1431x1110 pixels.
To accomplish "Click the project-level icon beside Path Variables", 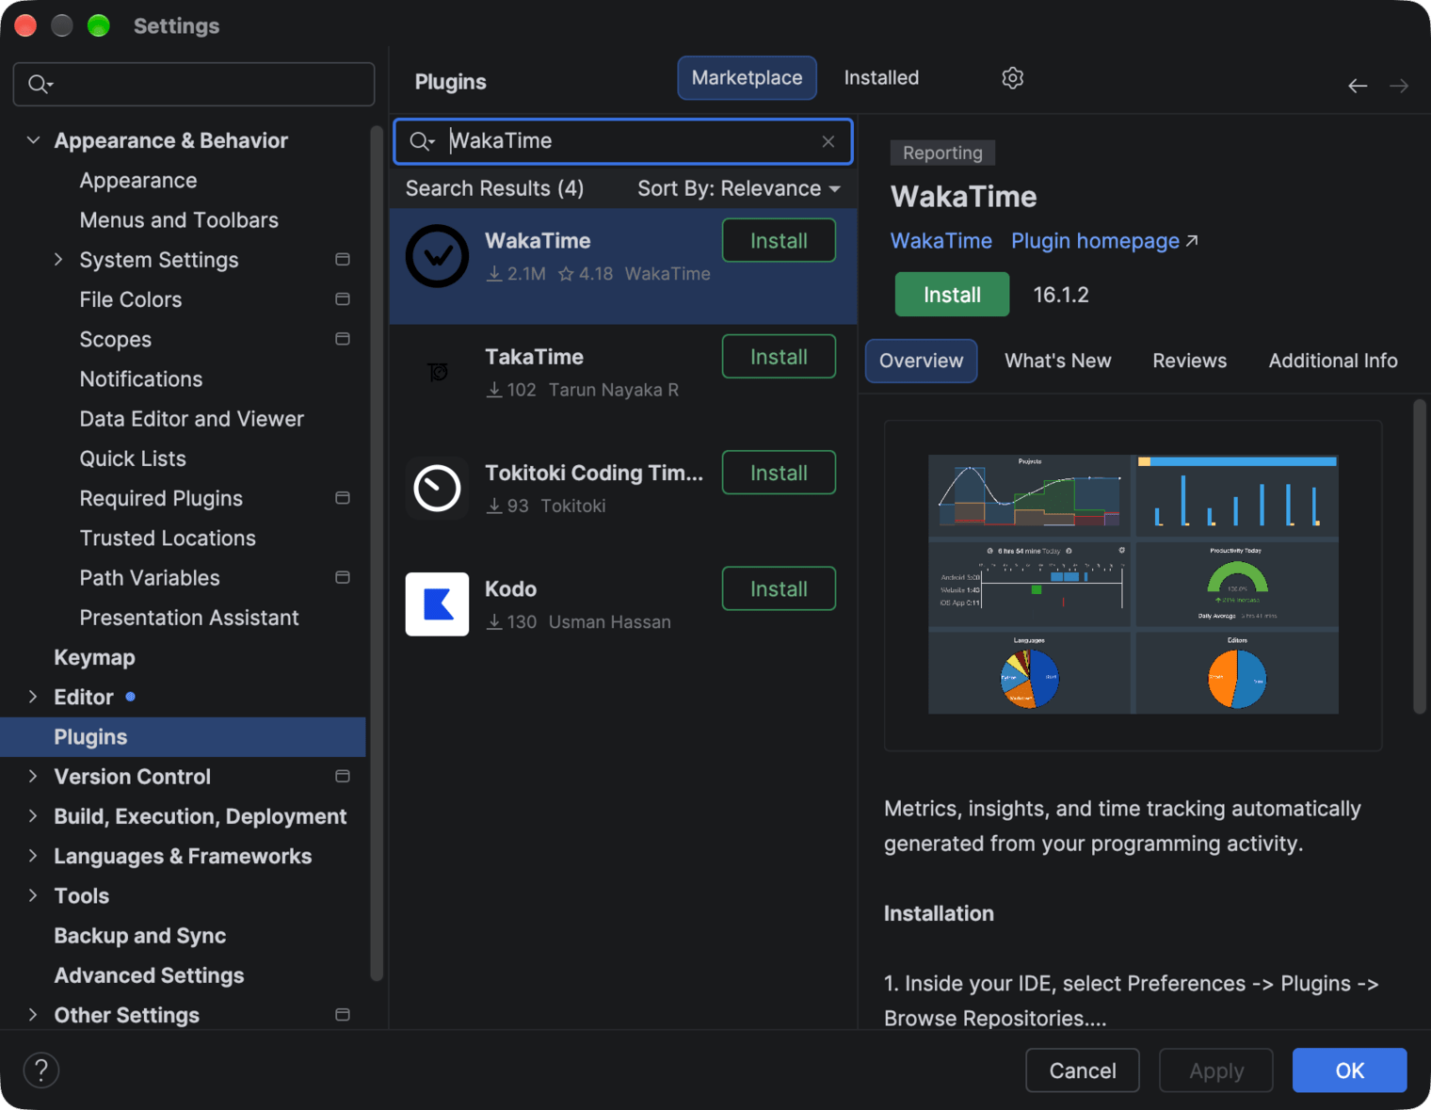I will tap(343, 577).
